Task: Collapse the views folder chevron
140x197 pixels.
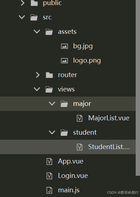Action: (x=37, y=89)
